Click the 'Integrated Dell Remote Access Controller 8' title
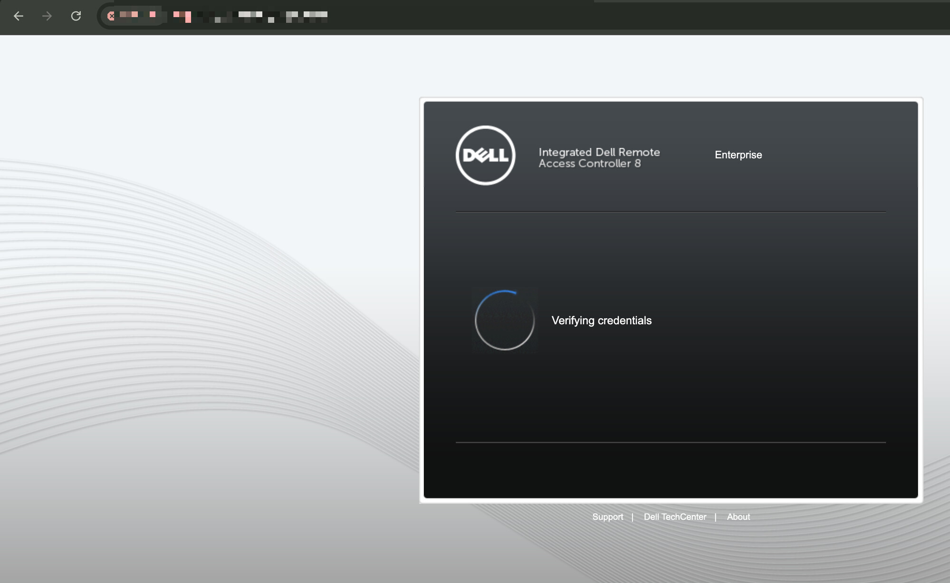The image size is (950, 583). point(599,158)
